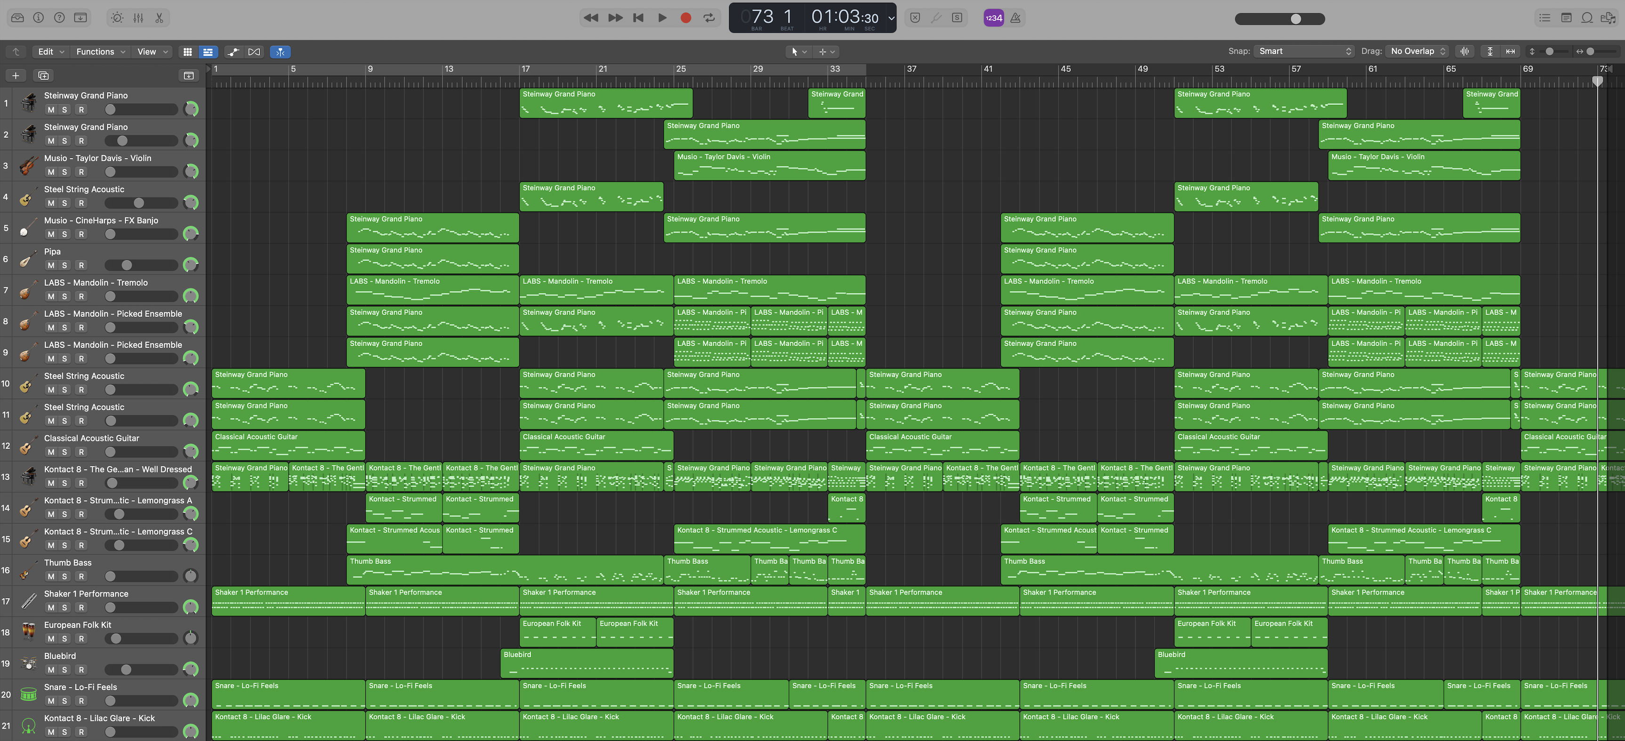Switch to tracks list view button
This screenshot has width=1625, height=741.
[208, 52]
